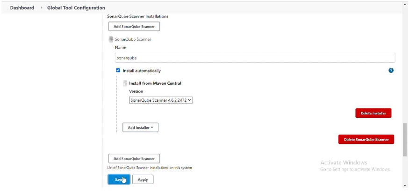Click the List of SonarQube Scanner installations text
The height and width of the screenshot is (192, 409).
pyautogui.click(x=150, y=168)
